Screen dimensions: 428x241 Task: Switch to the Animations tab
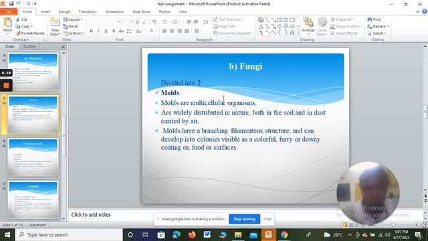click(x=114, y=11)
